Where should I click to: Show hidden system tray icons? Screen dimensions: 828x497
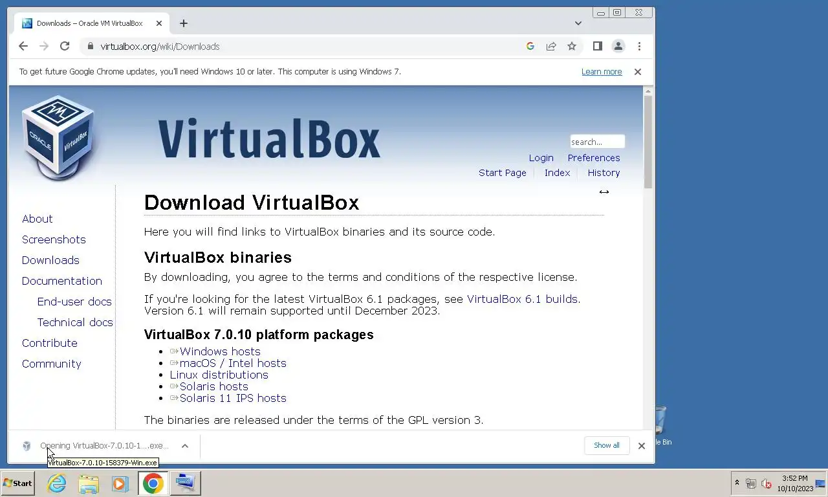pyautogui.click(x=737, y=483)
